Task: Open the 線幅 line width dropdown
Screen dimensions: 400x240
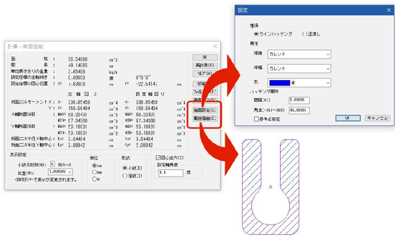Action: (299, 69)
